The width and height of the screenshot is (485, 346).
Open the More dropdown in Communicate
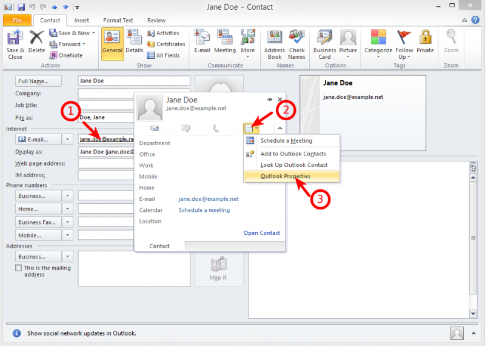(x=248, y=44)
